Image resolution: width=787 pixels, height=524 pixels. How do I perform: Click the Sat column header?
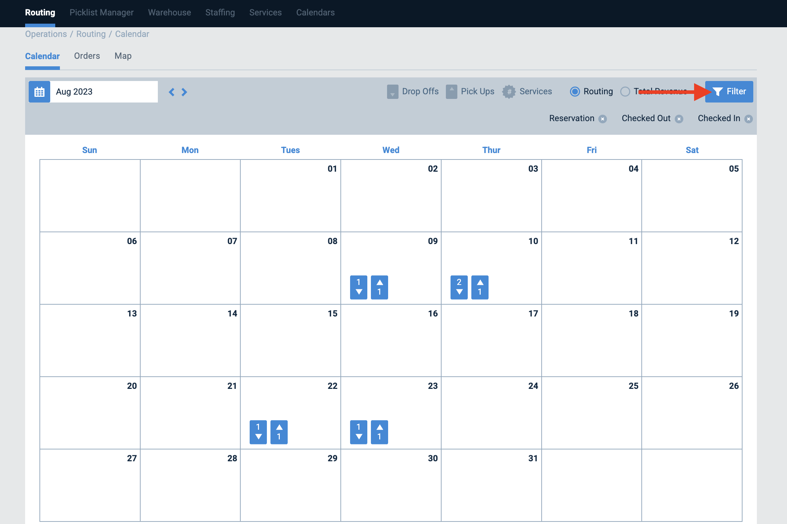(692, 150)
